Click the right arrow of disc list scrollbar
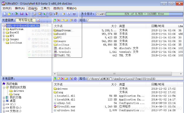Screen dimensions: 184x113 tap(181, 74)
